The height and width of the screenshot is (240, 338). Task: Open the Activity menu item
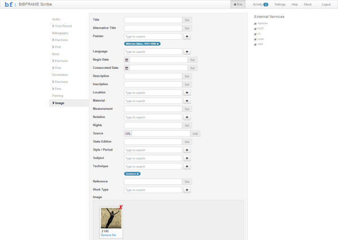coord(260,5)
